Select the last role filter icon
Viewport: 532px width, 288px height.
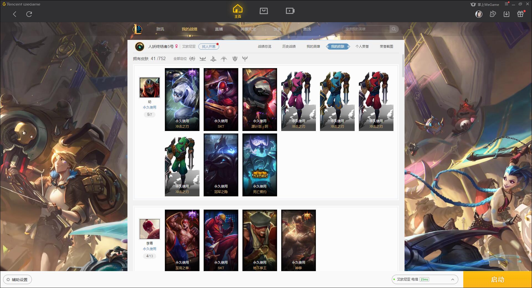(x=245, y=59)
